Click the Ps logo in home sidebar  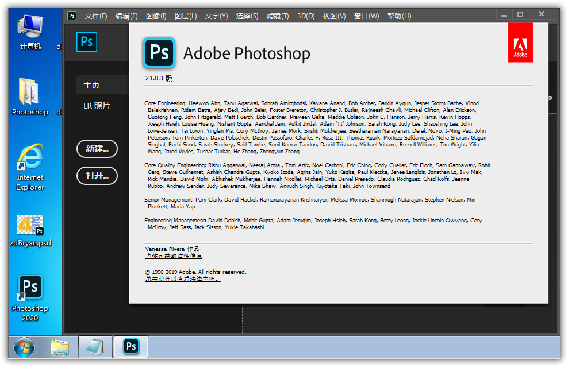click(x=87, y=42)
